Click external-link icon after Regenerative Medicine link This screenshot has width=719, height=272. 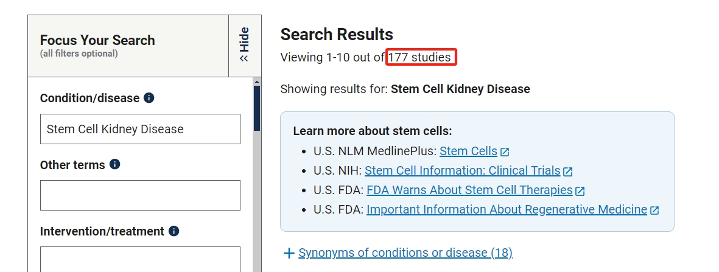pyautogui.click(x=654, y=210)
